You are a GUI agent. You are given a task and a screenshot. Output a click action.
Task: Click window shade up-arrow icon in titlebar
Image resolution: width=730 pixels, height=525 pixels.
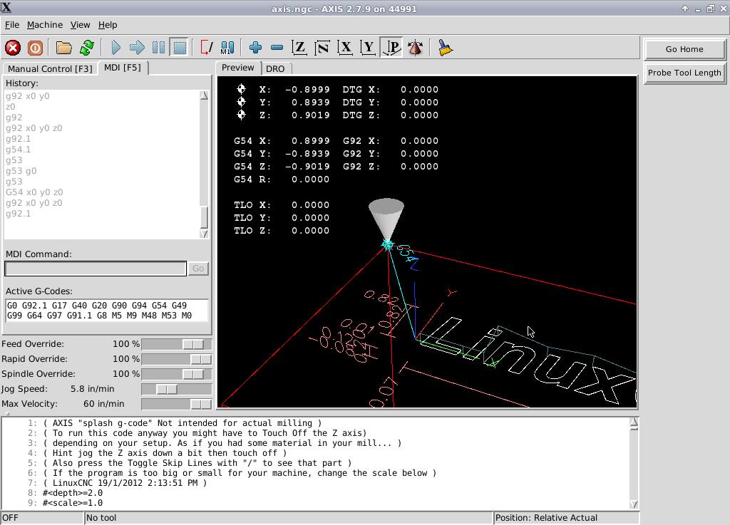(685, 9)
